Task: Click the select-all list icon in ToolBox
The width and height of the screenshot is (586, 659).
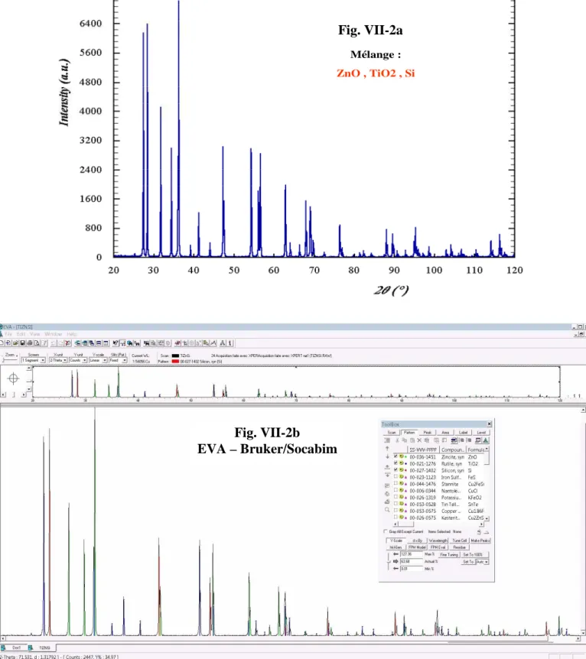Action: [x=387, y=440]
